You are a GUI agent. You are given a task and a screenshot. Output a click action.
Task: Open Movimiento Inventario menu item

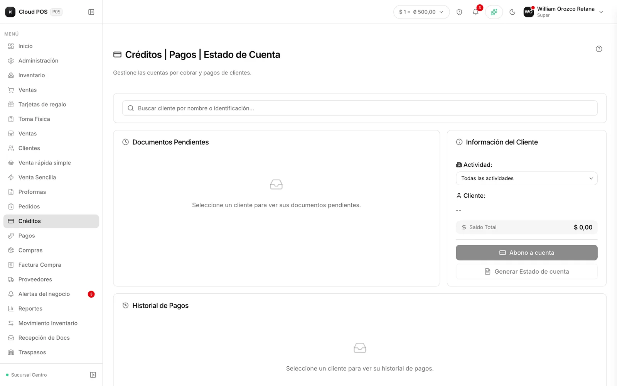(x=51, y=323)
